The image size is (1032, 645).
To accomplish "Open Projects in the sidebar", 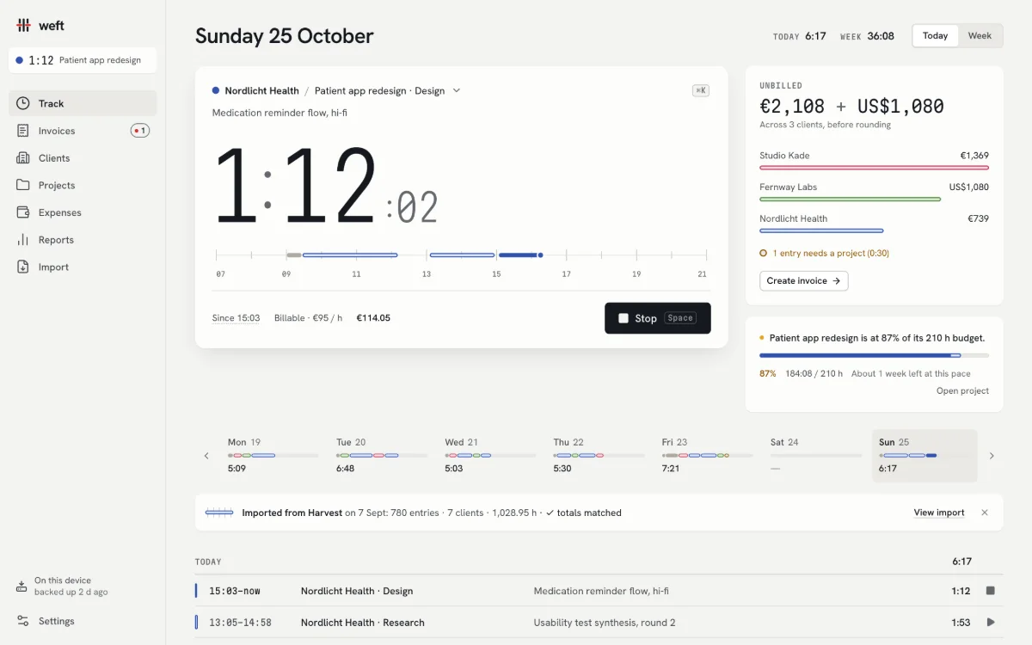I will [x=83, y=185].
